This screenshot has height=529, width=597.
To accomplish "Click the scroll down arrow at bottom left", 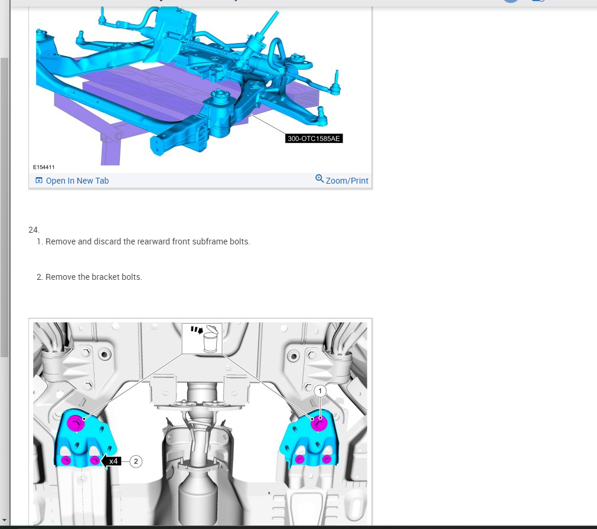I will [x=4, y=520].
